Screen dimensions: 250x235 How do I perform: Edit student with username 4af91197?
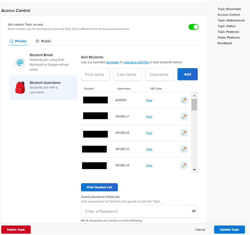click(184, 100)
